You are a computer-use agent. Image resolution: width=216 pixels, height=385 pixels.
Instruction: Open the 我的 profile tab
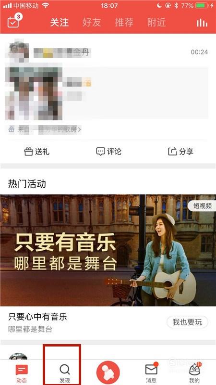pyautogui.click(x=194, y=373)
